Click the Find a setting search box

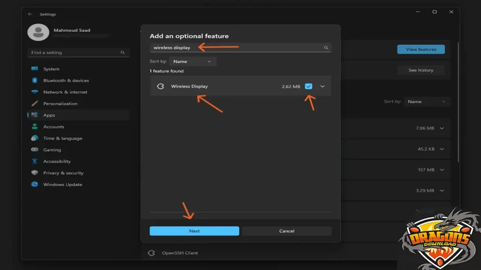pyautogui.click(x=75, y=52)
